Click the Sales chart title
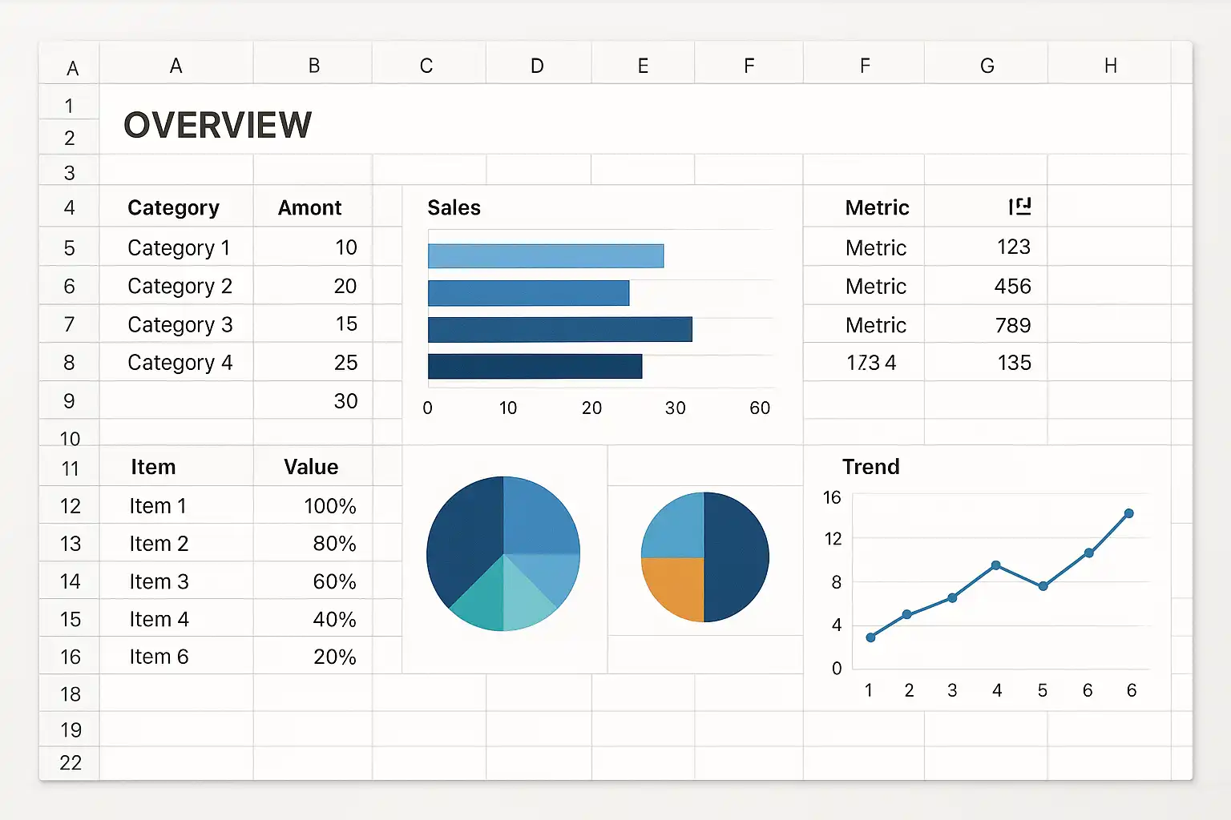The width and height of the screenshot is (1231, 820). [454, 207]
